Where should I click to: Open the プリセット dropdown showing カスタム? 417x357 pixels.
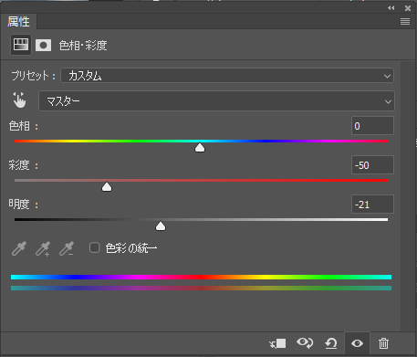(x=227, y=76)
